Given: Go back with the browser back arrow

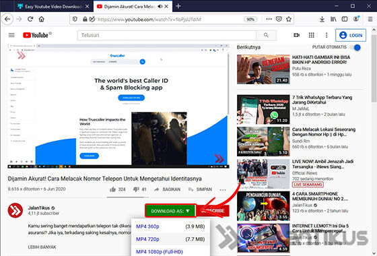Looking at the screenshot, I should coord(7,19).
